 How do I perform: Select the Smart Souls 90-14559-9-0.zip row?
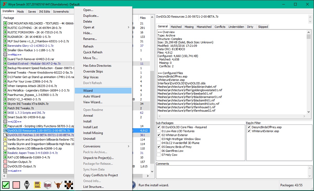[39, 117]
